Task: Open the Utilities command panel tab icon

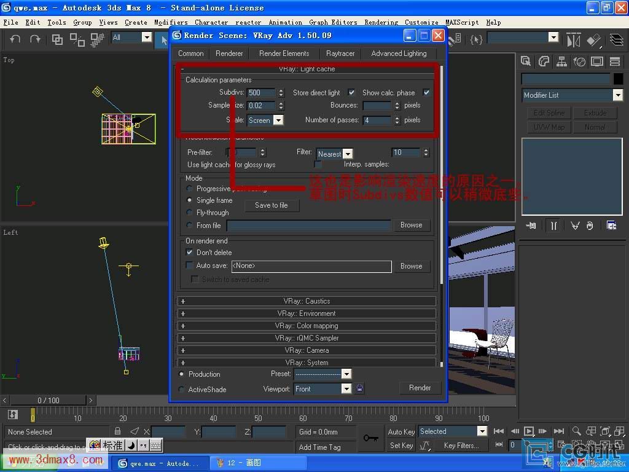Action: [x=615, y=61]
